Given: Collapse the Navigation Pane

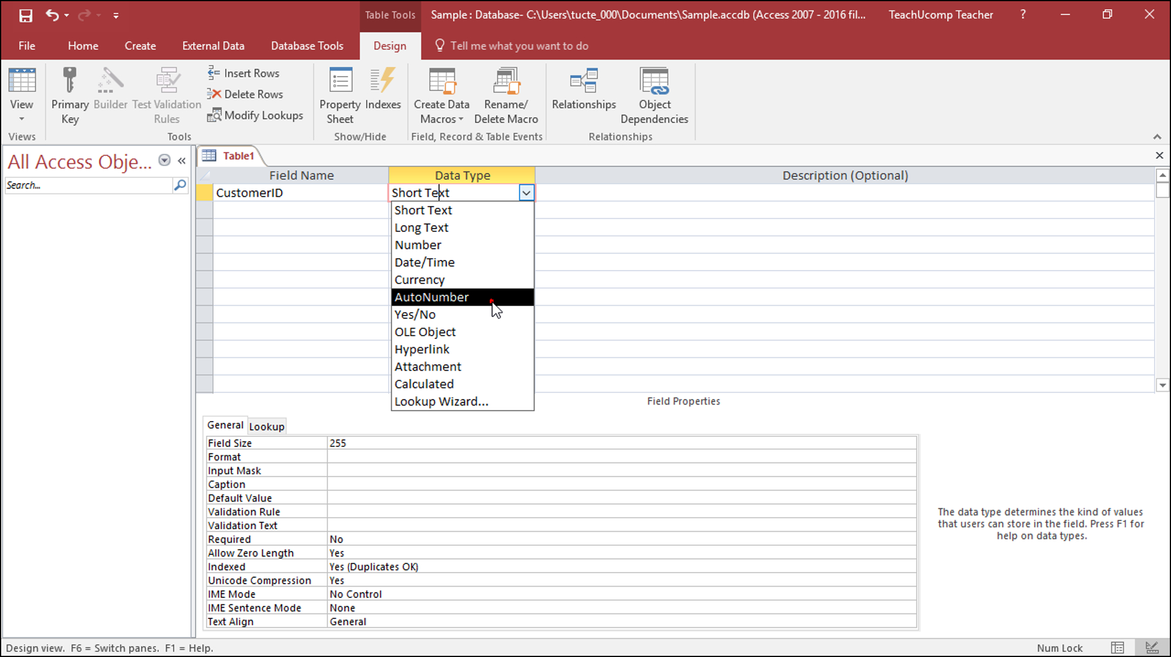Looking at the screenshot, I should click(182, 160).
